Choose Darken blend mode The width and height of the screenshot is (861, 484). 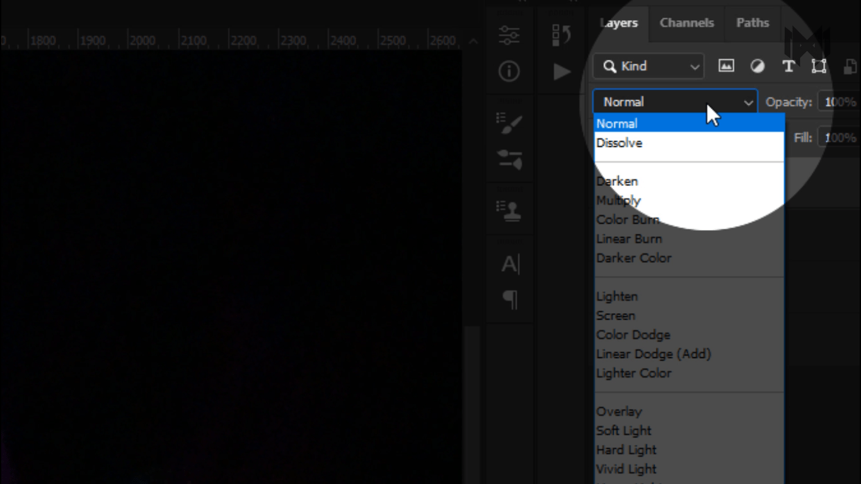(x=689, y=181)
